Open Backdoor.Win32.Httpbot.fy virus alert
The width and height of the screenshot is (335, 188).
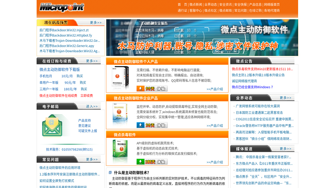click(x=66, y=36)
